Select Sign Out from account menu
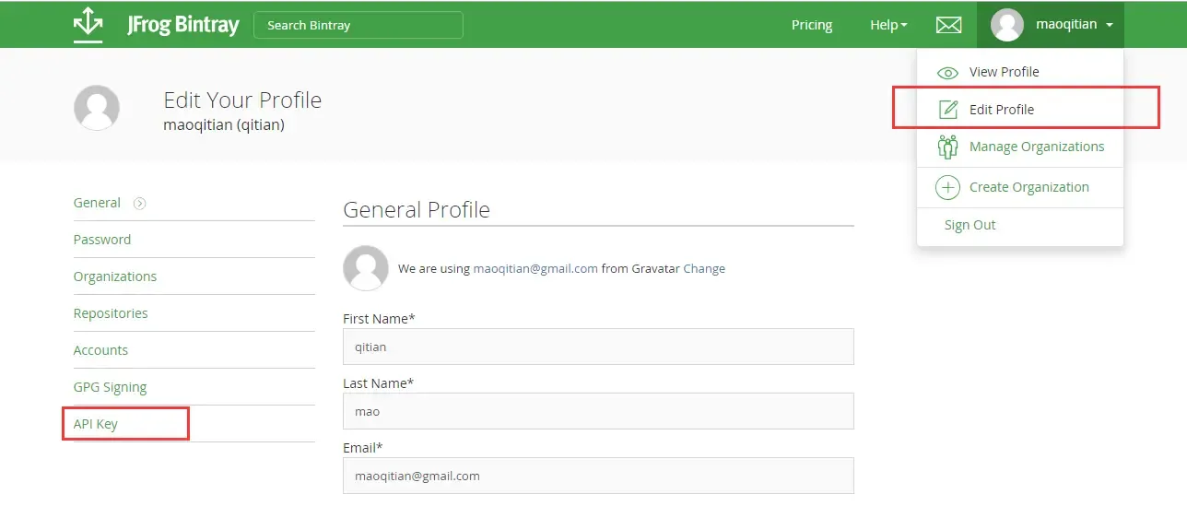This screenshot has height=506, width=1187. 970,225
